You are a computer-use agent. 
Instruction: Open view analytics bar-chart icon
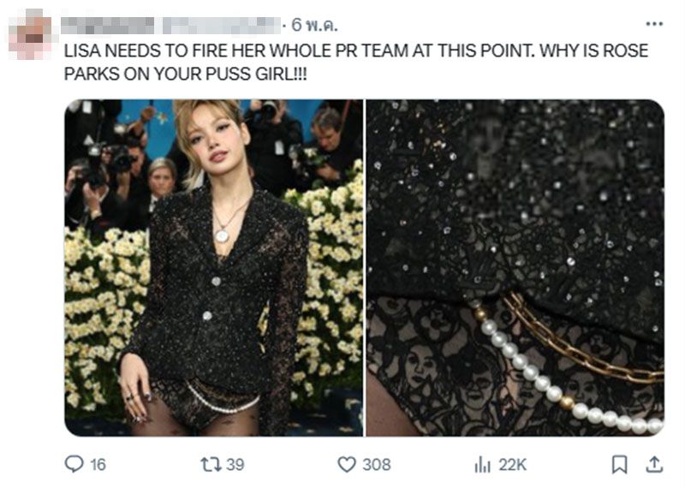[482, 464]
